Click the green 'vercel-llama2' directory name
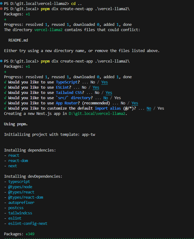Screen dimensions: 194x239 pos(48,30)
